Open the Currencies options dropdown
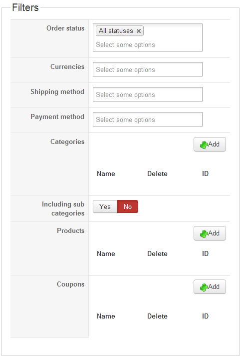Viewport: 243px width, 358px height. (x=148, y=69)
